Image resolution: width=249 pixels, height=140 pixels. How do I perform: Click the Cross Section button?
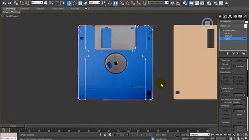click(x=226, y=72)
